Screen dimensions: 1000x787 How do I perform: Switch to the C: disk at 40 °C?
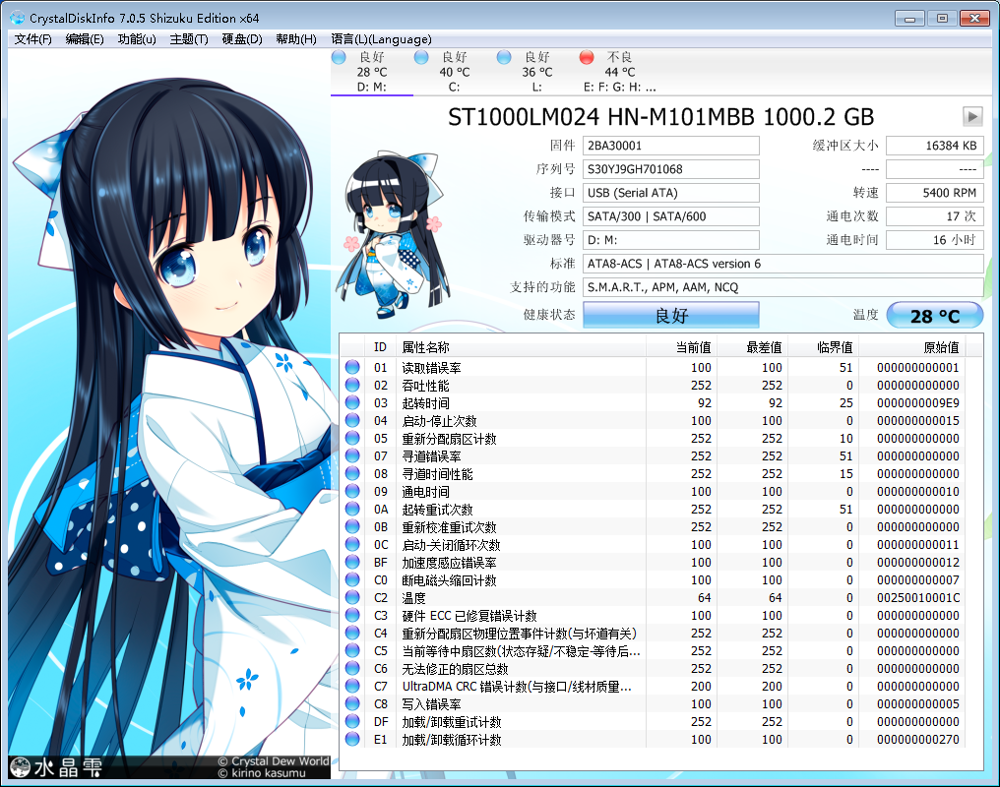[x=455, y=72]
